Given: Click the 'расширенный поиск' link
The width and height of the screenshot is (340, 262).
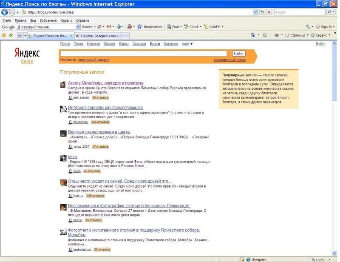Looking at the screenshot, I should 229,60.
